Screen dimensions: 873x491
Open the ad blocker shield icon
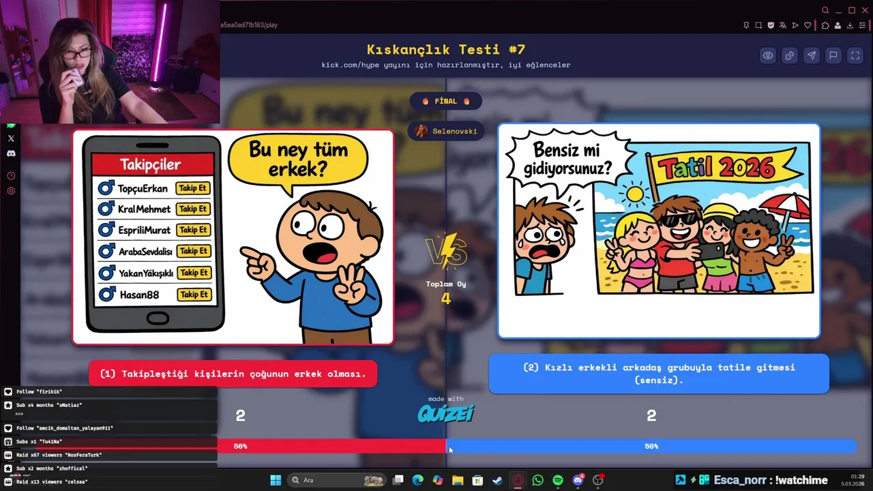(x=771, y=25)
